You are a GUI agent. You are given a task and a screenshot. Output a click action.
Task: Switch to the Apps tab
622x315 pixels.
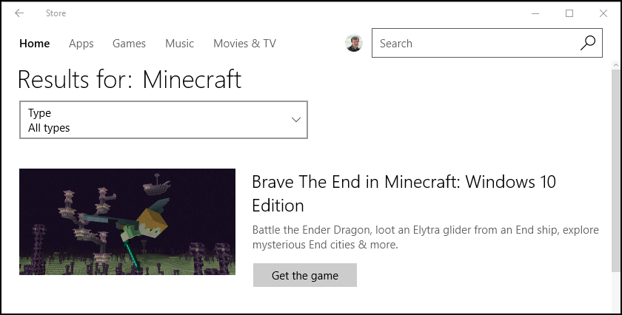pos(81,43)
